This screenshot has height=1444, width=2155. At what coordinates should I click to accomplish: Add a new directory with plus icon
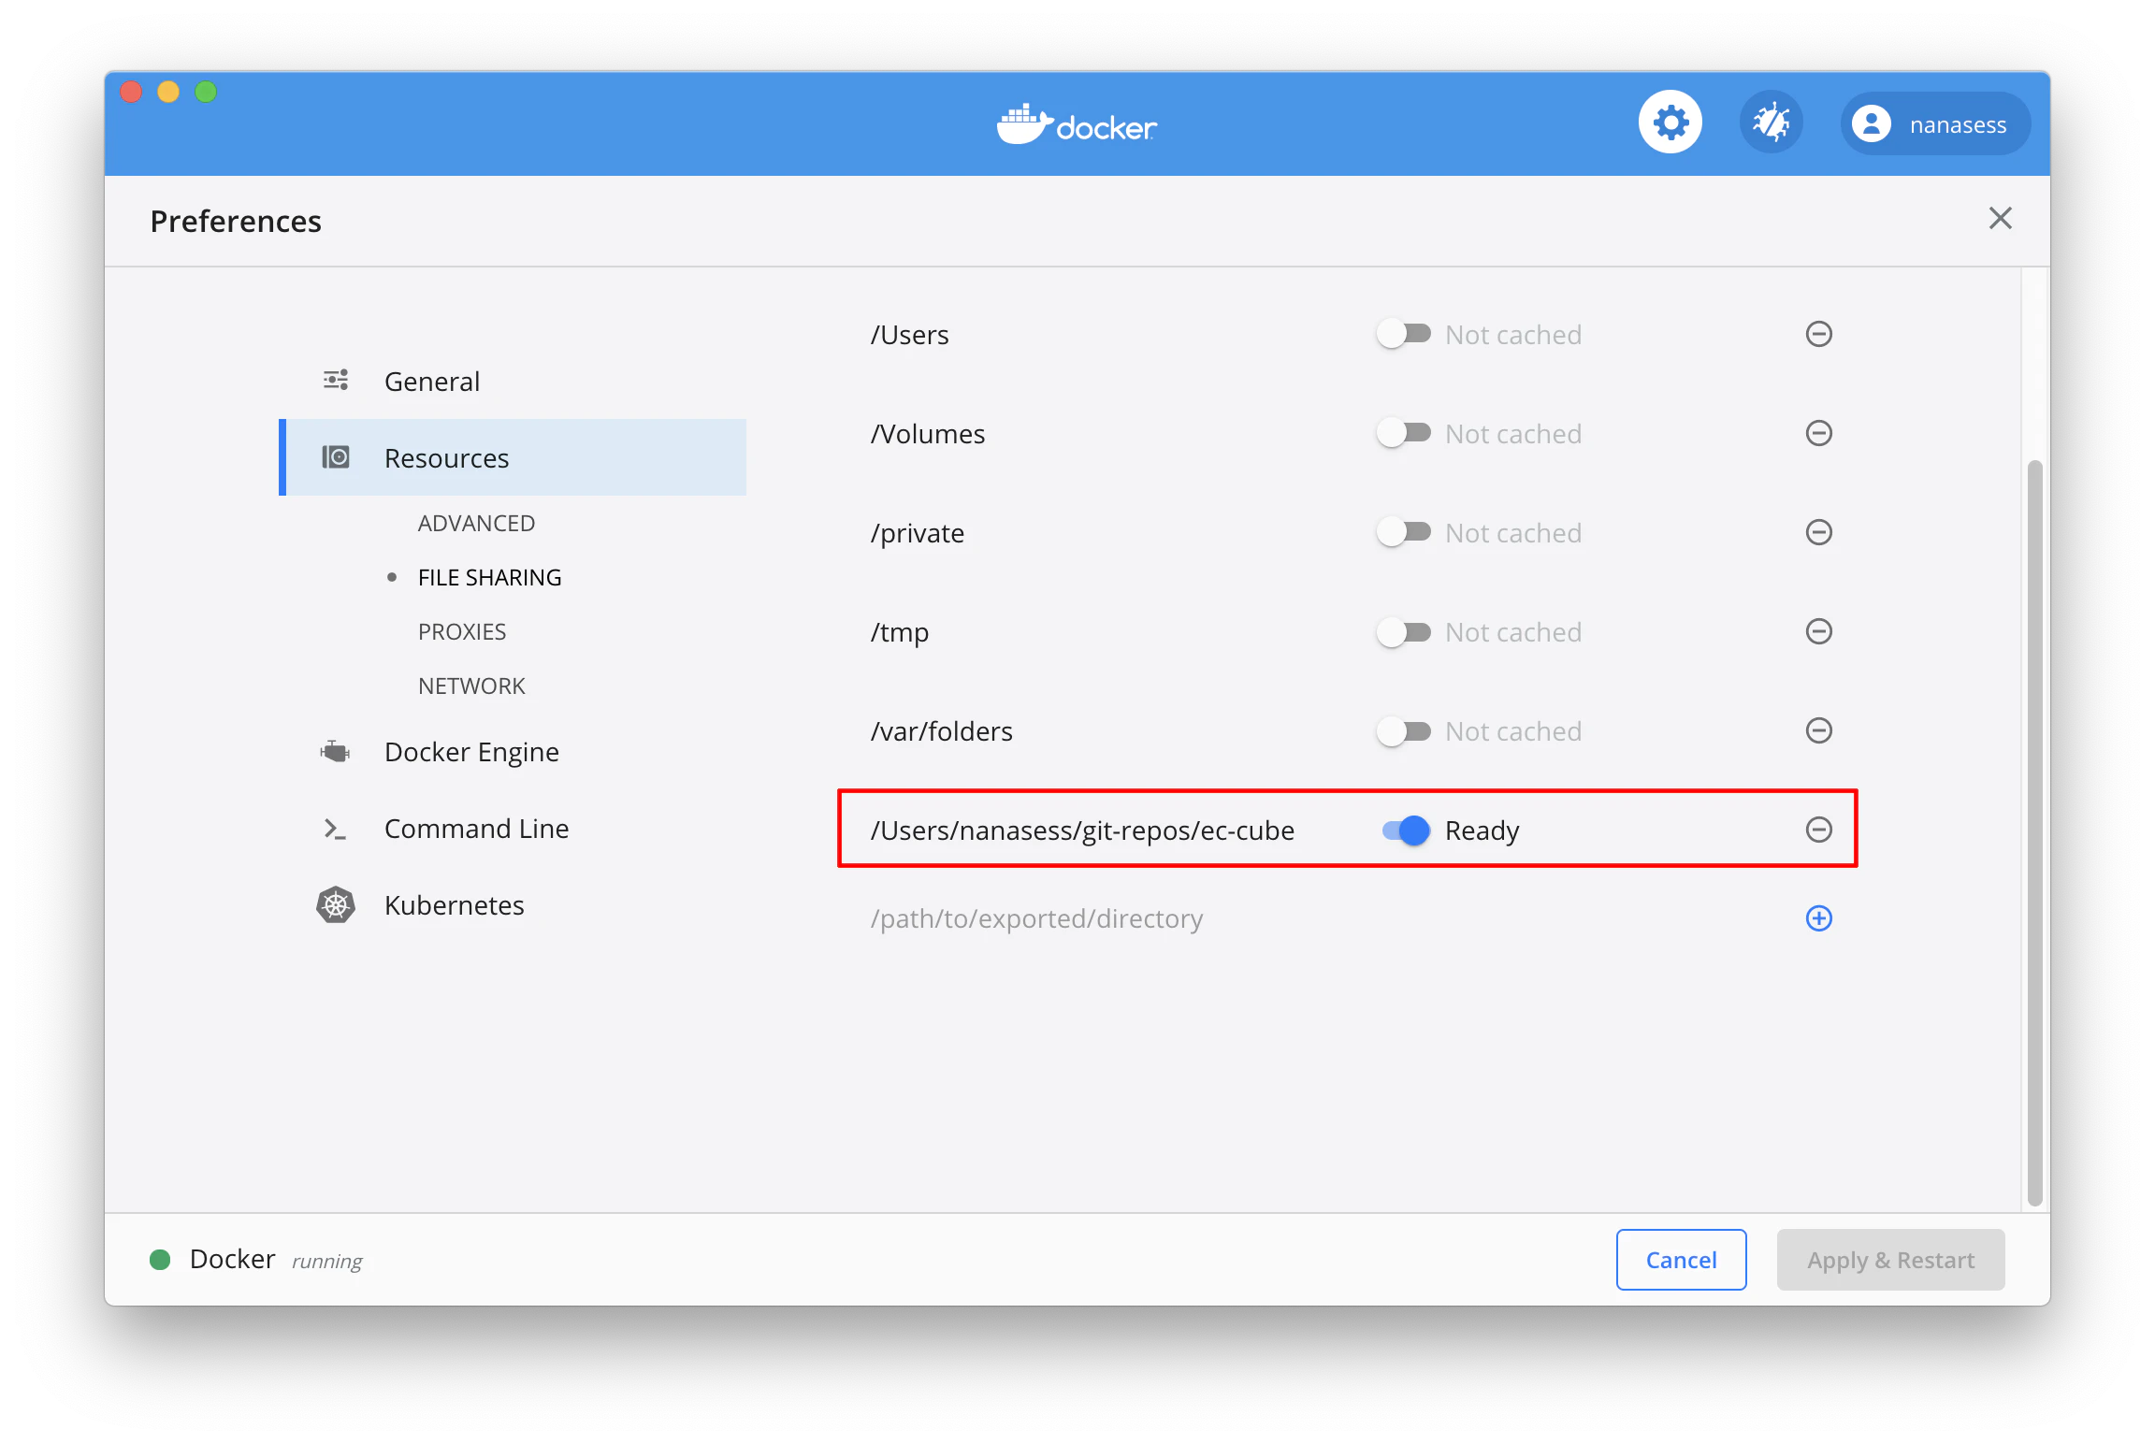click(x=1818, y=918)
